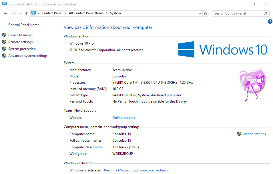Click the Windows 10 logo

[222, 49]
